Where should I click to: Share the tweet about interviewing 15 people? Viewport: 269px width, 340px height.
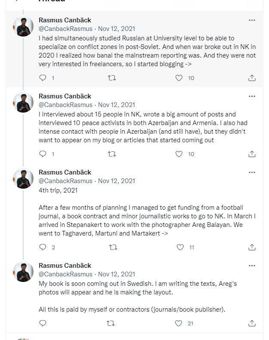click(252, 154)
